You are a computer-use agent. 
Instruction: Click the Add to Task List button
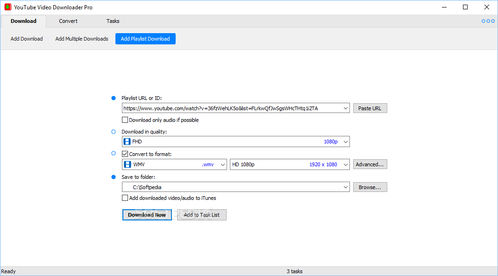[x=202, y=215]
